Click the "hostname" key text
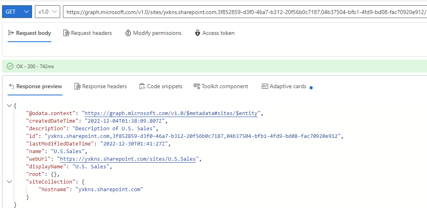The width and height of the screenshot is (427, 208). (53, 189)
